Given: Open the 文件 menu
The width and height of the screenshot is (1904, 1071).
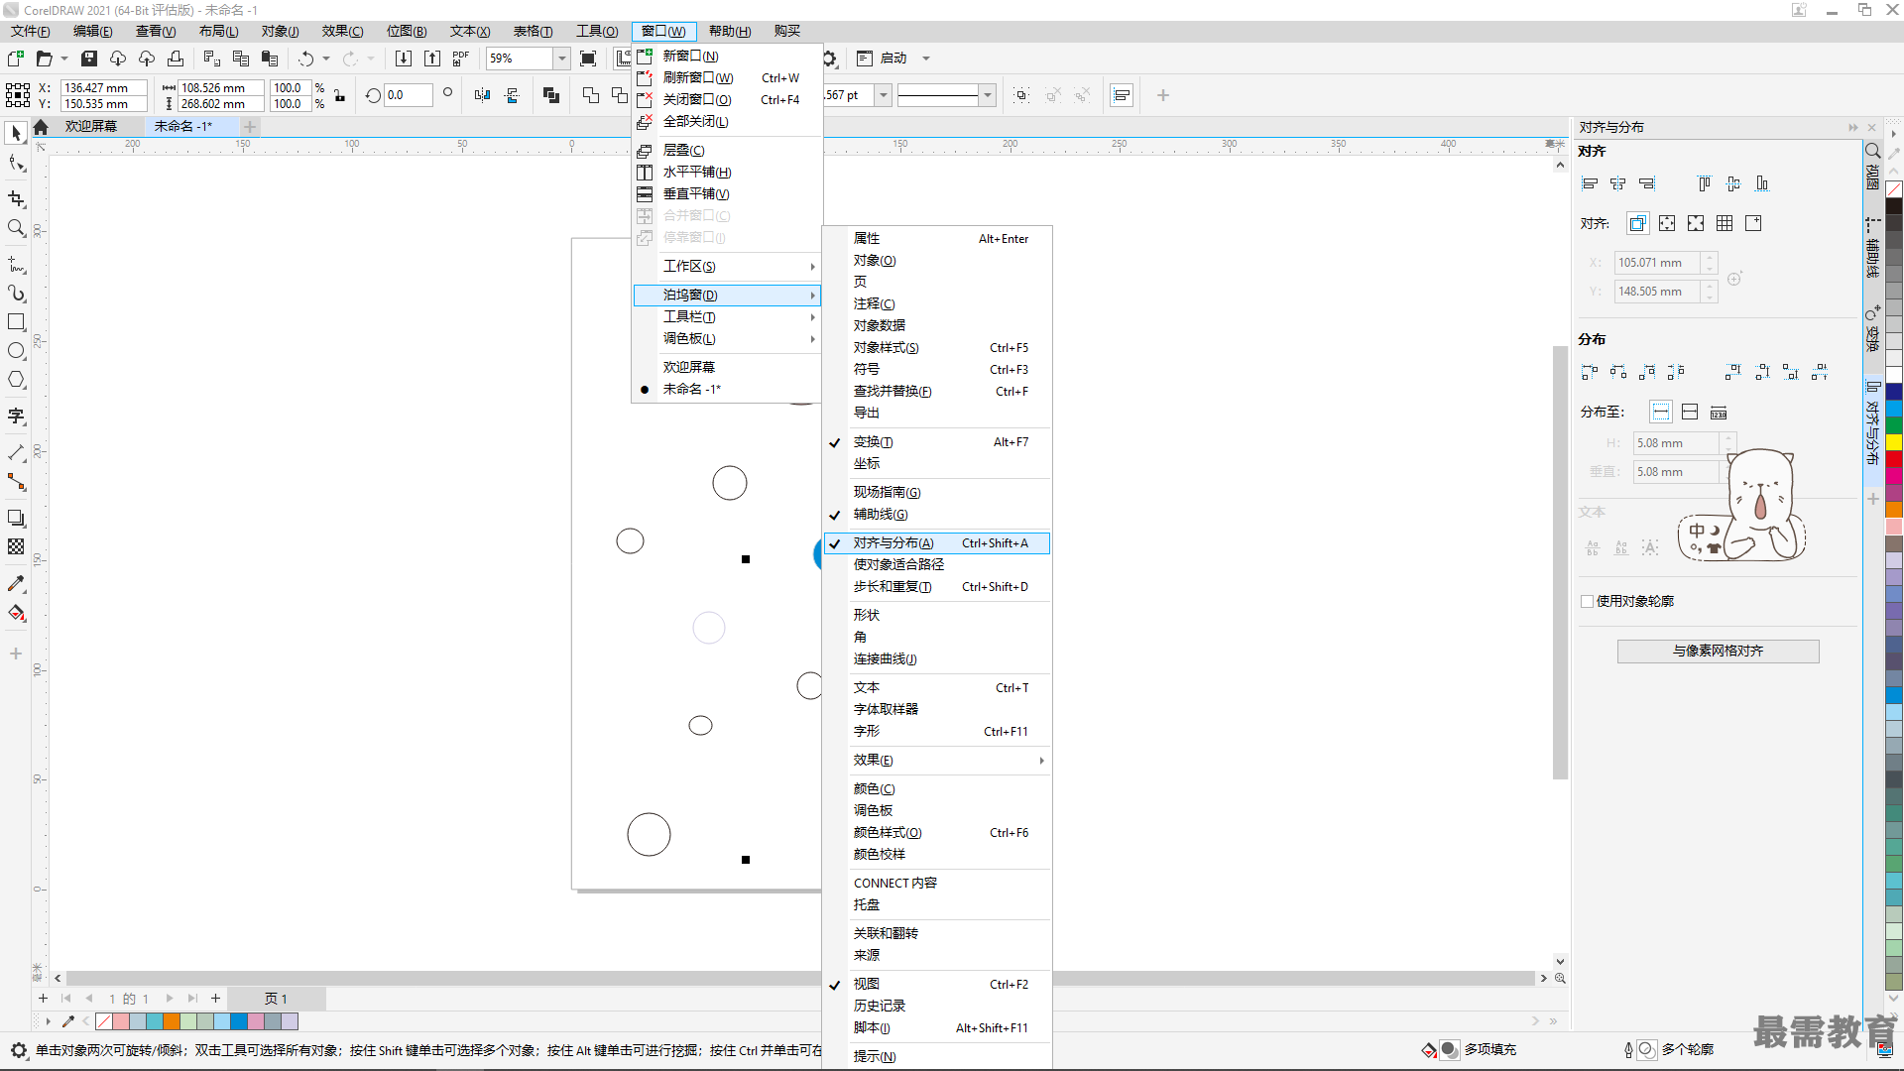Looking at the screenshot, I should (x=30, y=32).
